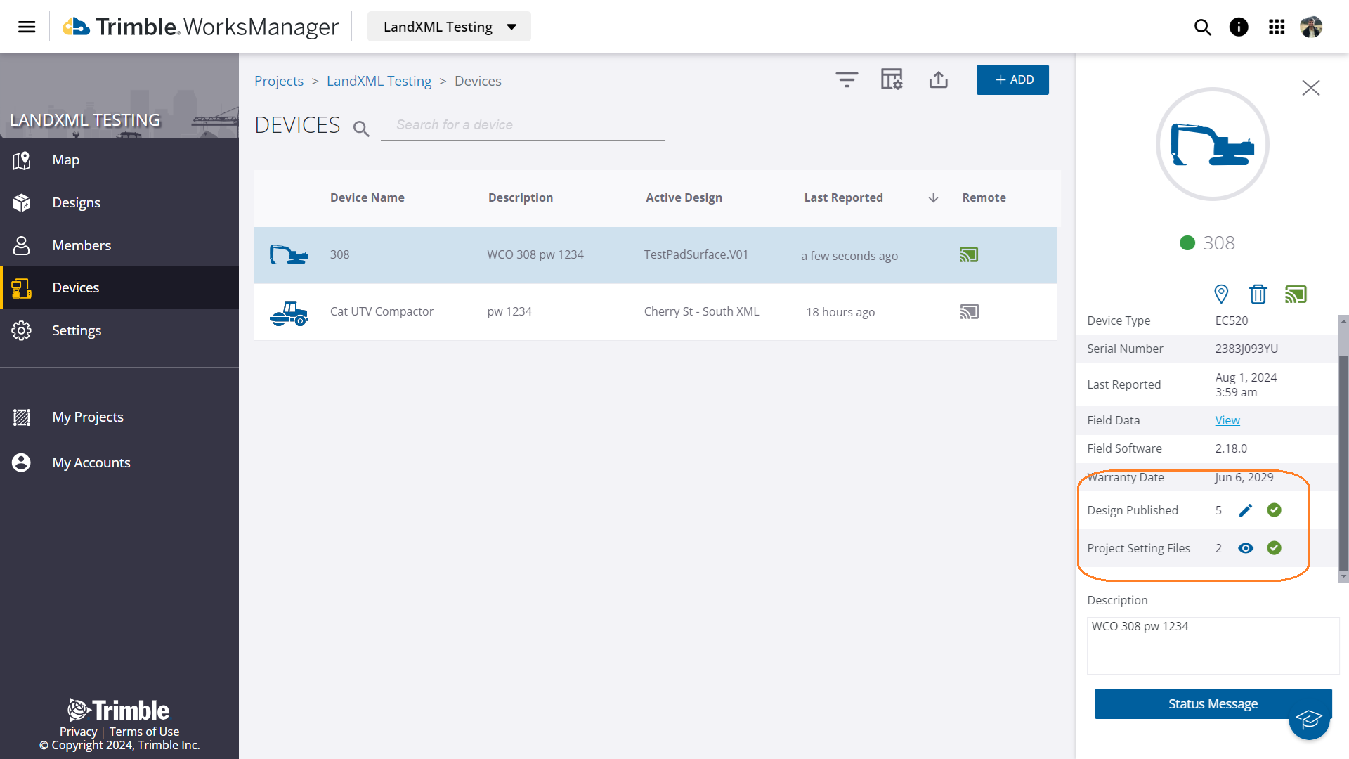Open the apps grid icon
The width and height of the screenshot is (1349, 759).
(1277, 27)
